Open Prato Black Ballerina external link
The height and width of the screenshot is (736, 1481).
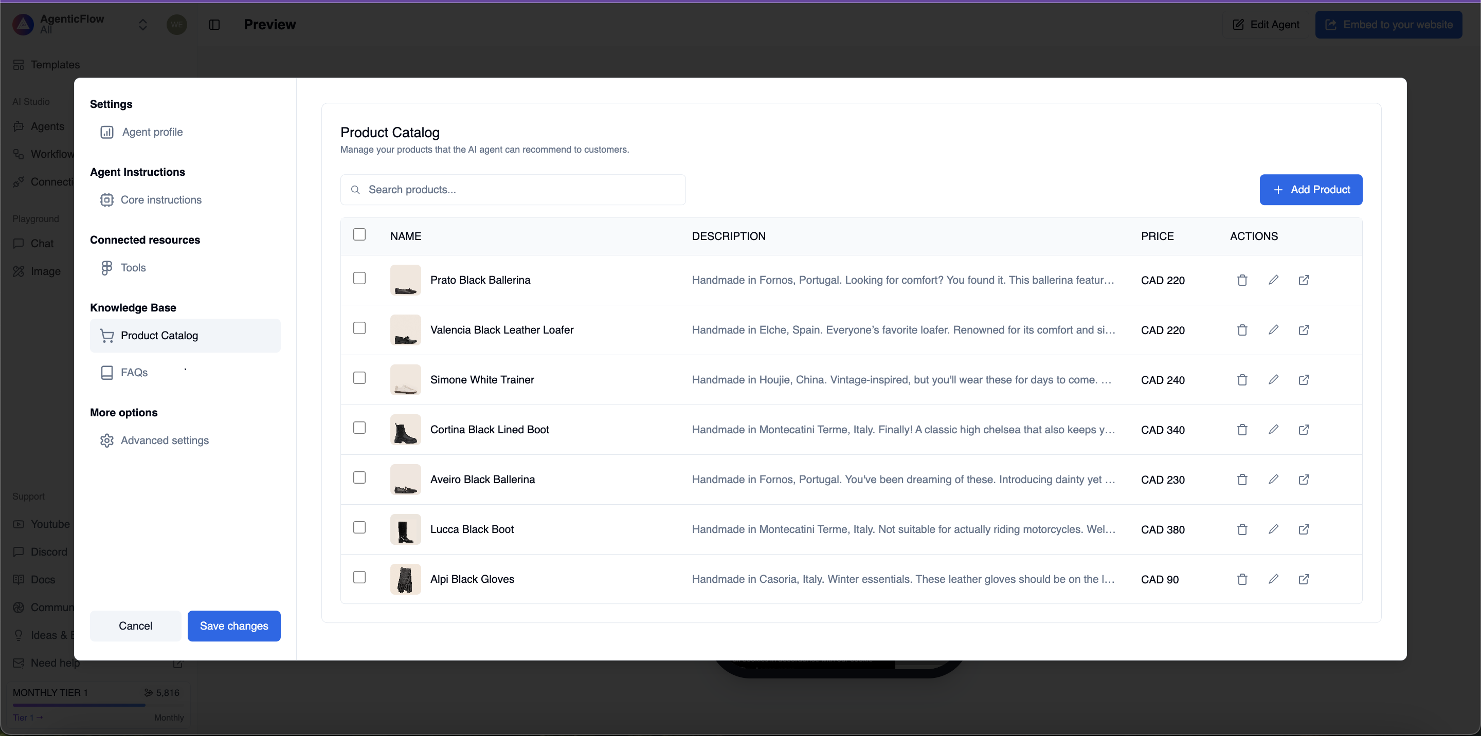pyautogui.click(x=1304, y=280)
